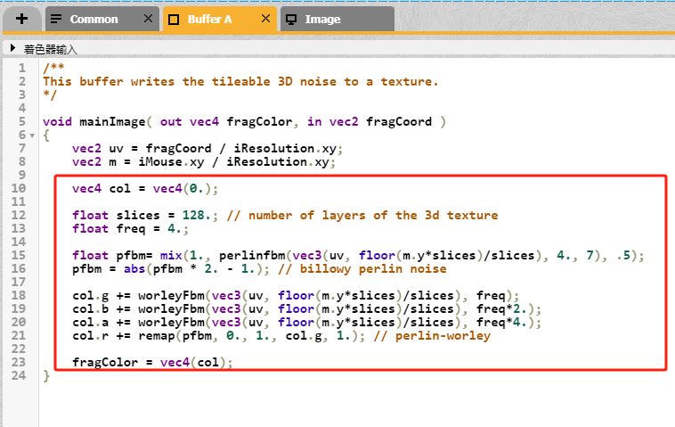Click the fragColor = vec4(col) line
This screenshot has width=675, height=427.
click(151, 362)
